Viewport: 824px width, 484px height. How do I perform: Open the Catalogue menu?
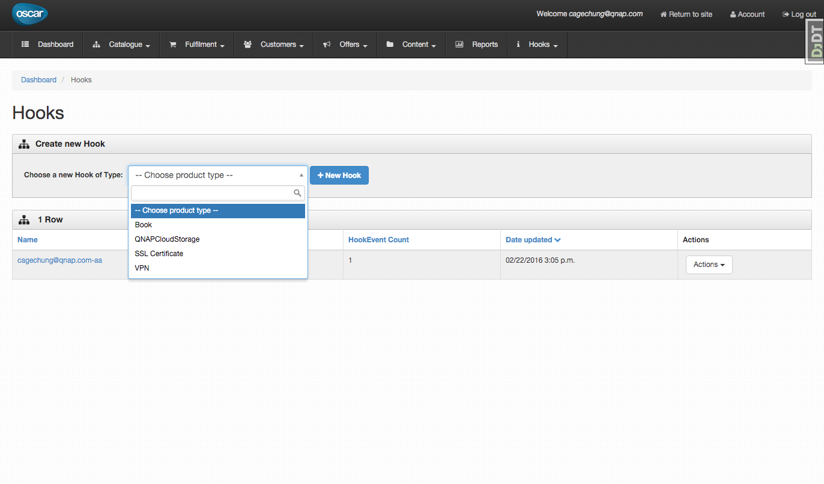pyautogui.click(x=121, y=44)
